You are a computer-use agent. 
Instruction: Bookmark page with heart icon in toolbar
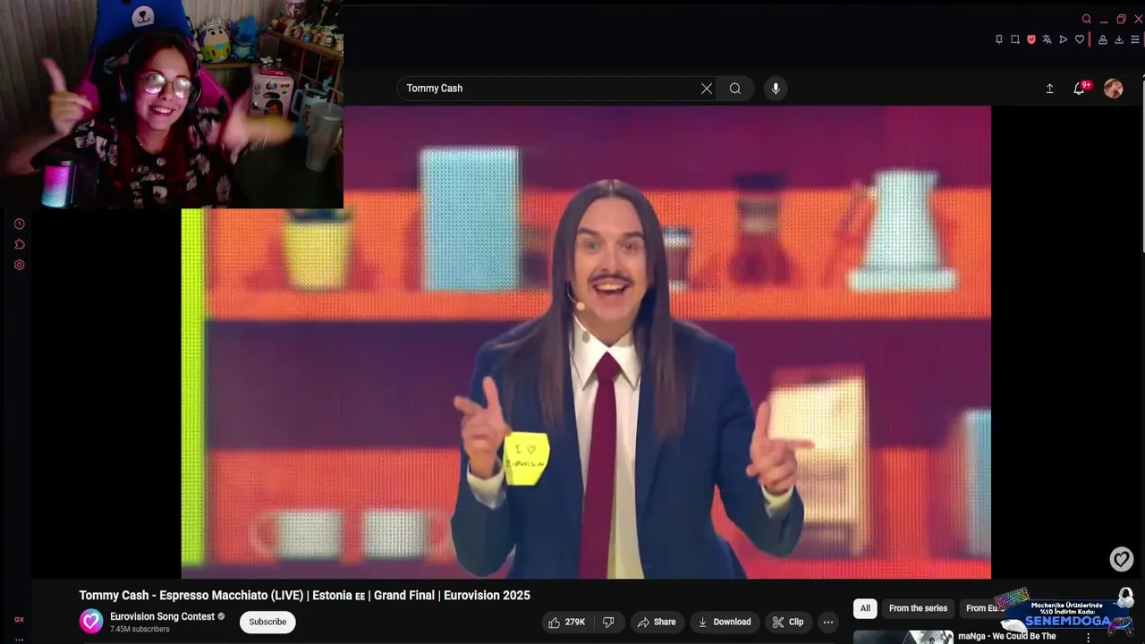[x=1080, y=39]
